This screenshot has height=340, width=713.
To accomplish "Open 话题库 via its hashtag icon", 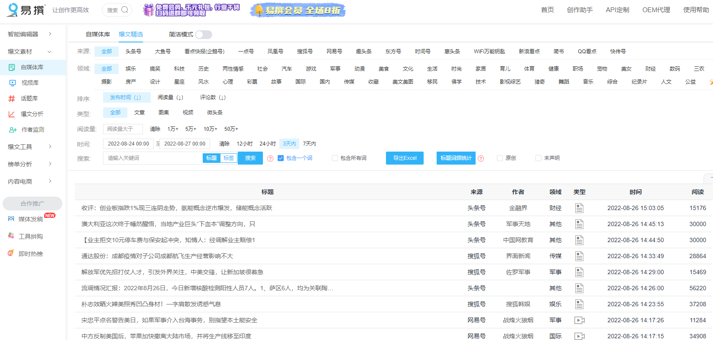I will click(x=12, y=98).
